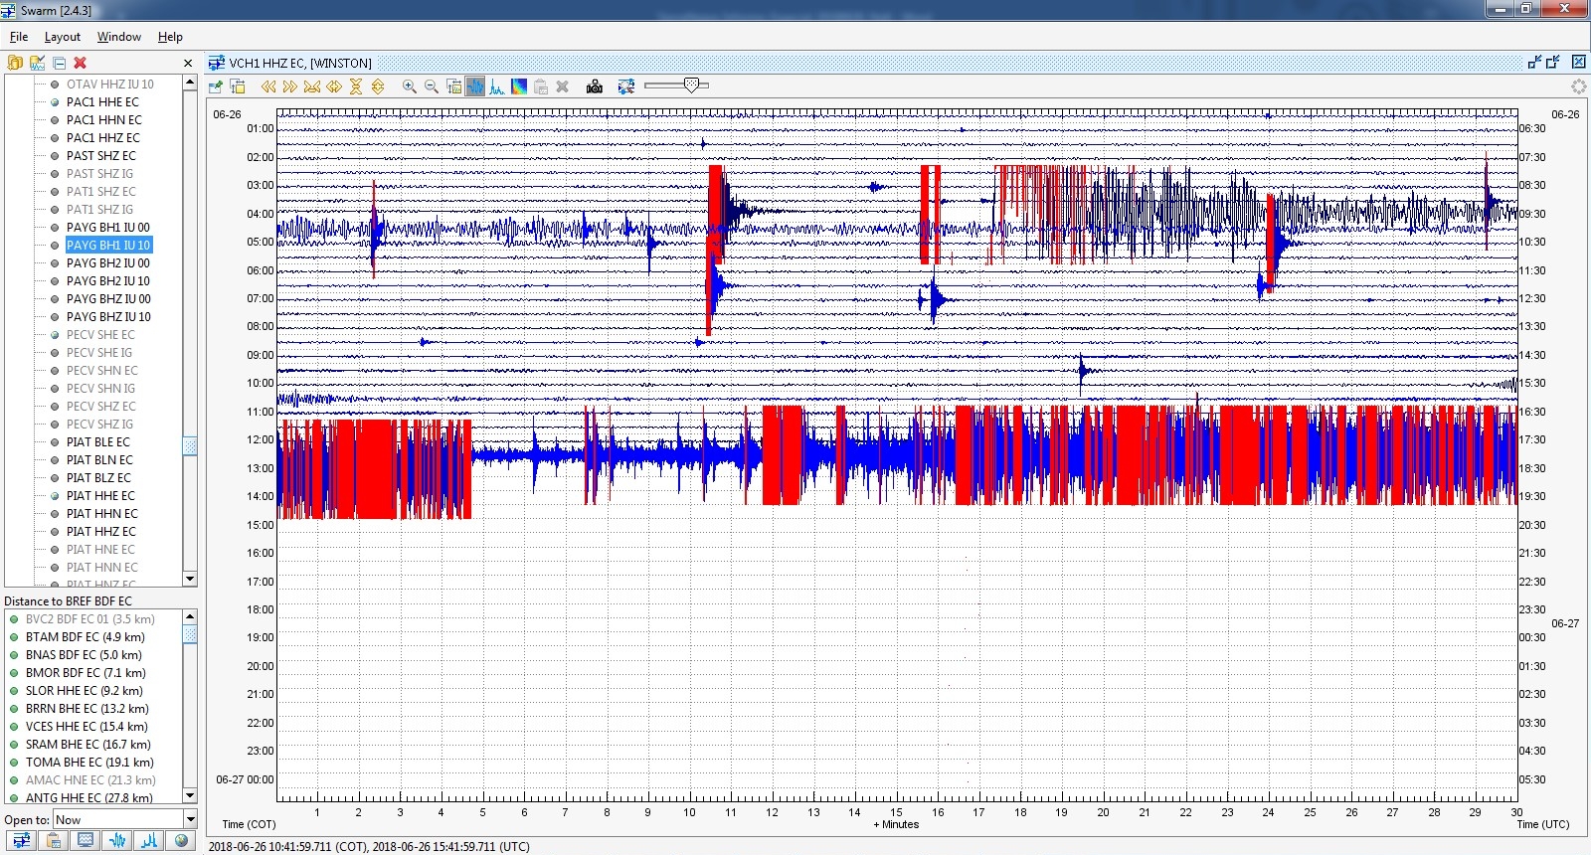The height and width of the screenshot is (855, 1591).
Task: Switch to the spectrogram view
Action: [x=519, y=86]
